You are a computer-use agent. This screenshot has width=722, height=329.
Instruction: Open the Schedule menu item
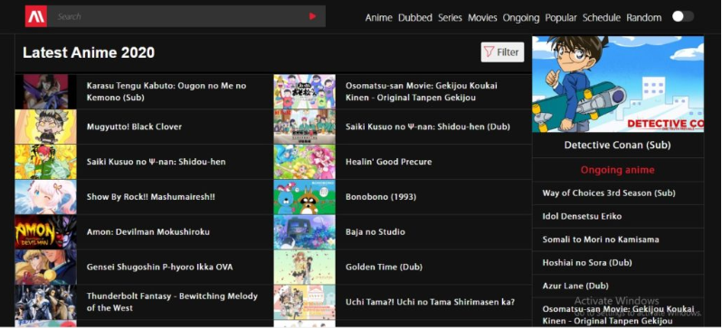pyautogui.click(x=602, y=18)
